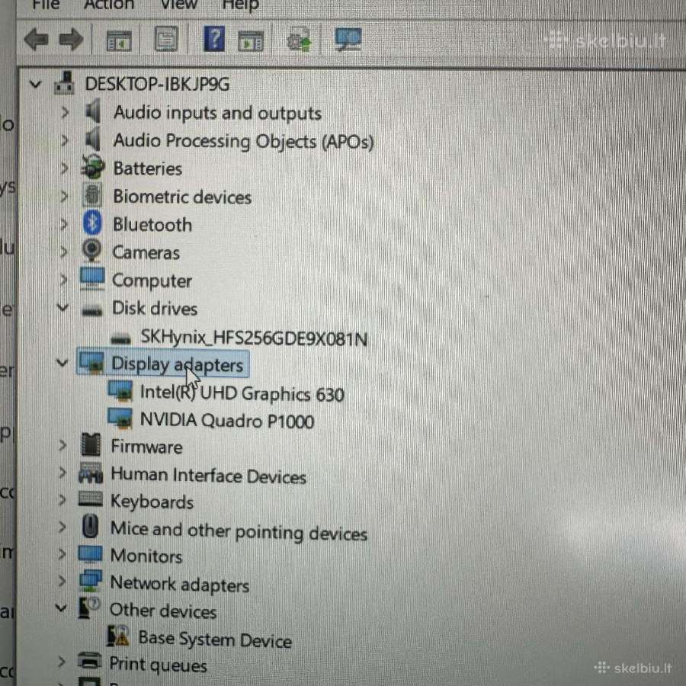Expand the Print queues chevron
The height and width of the screenshot is (686, 686).
coord(61,662)
